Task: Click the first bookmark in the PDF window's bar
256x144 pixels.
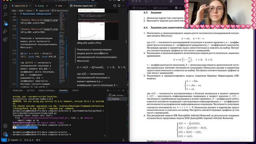Action: click(140, 8)
